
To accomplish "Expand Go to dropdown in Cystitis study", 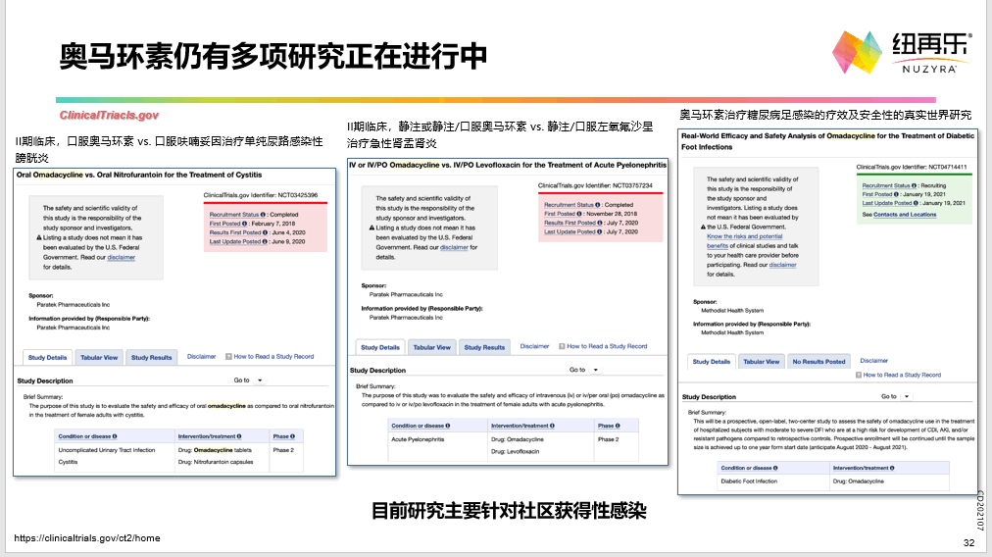I will [x=260, y=380].
